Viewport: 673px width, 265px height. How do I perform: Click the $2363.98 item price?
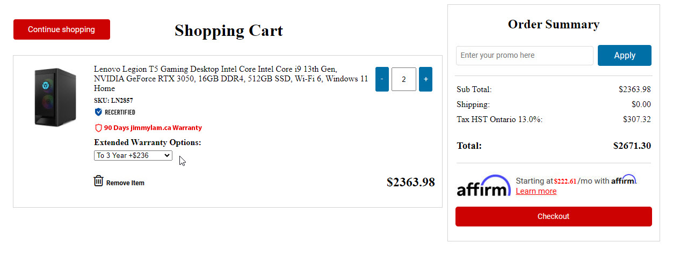[410, 183]
